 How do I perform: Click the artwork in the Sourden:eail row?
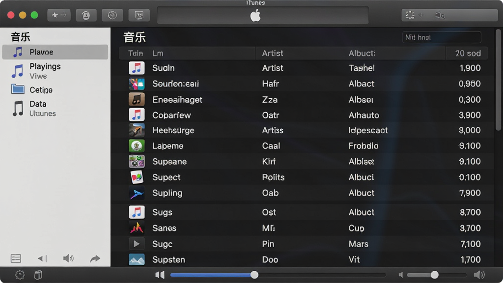pos(137,84)
